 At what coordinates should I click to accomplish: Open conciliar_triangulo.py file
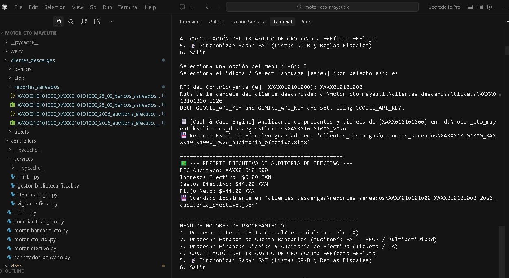pos(86,221)
